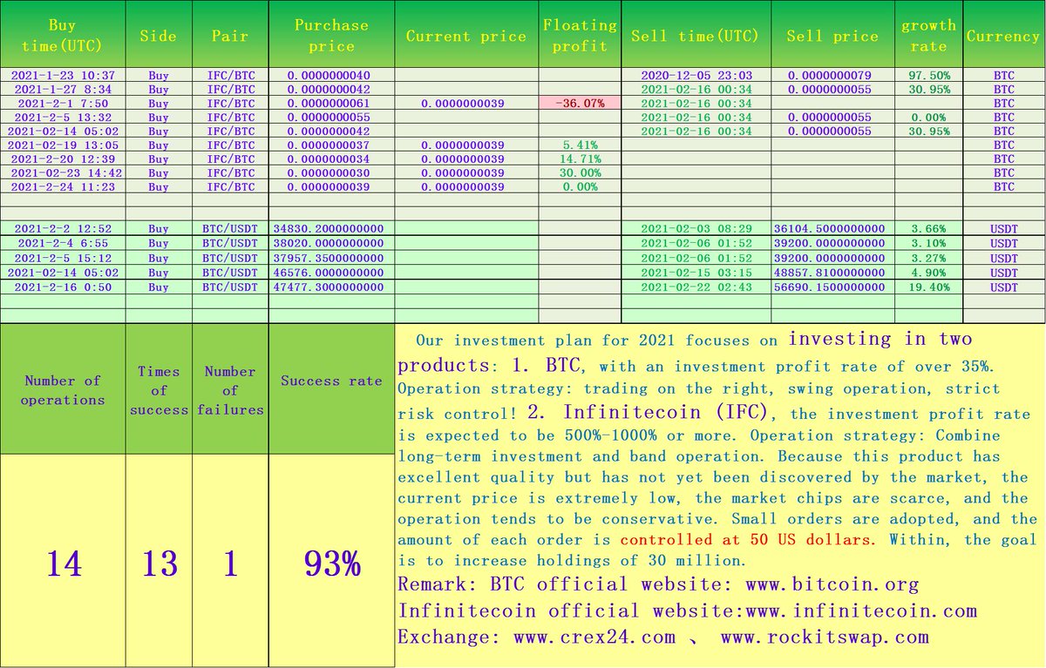The width and height of the screenshot is (1046, 668).
Task: Select the "Purchase price" column header
Action: click(x=331, y=35)
